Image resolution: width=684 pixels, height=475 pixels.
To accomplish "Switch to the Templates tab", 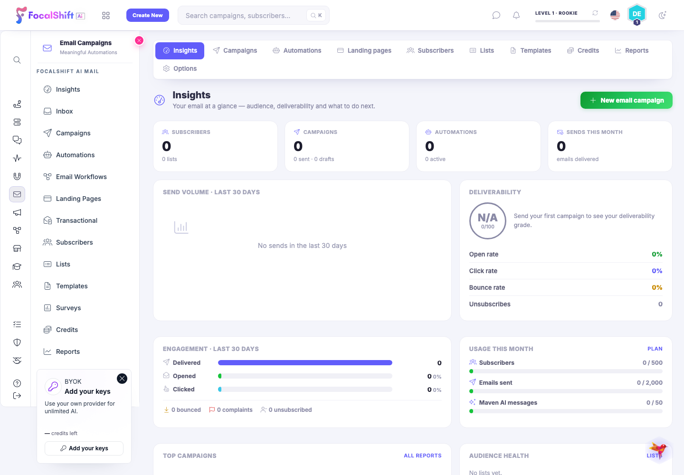I will click(x=531, y=50).
